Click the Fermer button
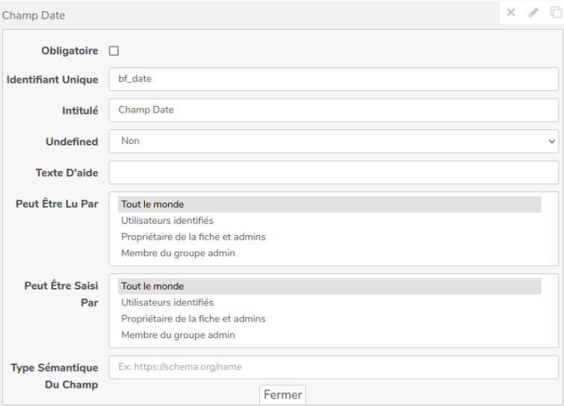 (x=282, y=395)
